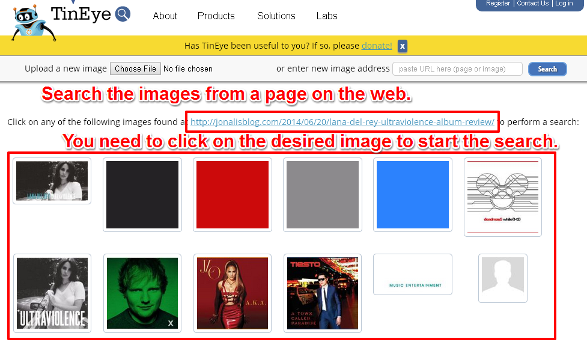Click the Log in link
Viewport: 587px width, 345px height.
pyautogui.click(x=564, y=4)
